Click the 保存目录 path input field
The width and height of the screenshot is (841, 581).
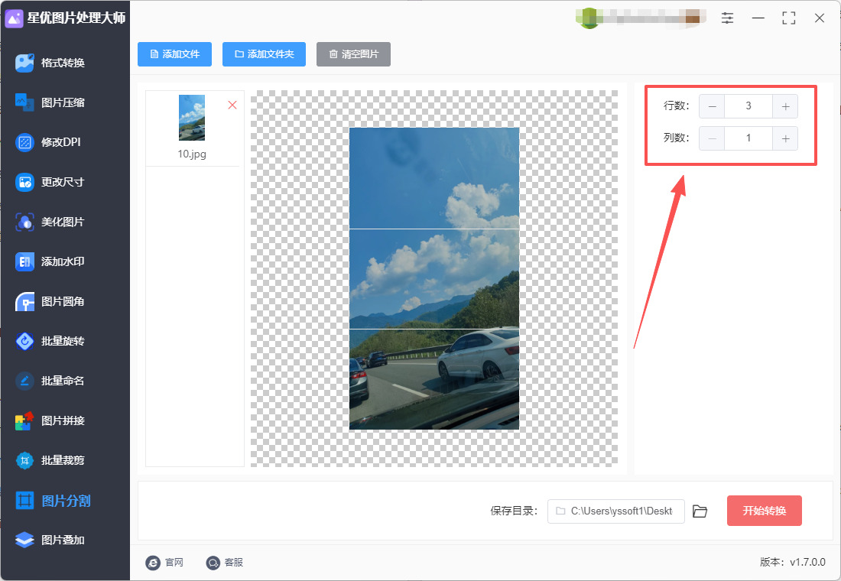click(615, 511)
